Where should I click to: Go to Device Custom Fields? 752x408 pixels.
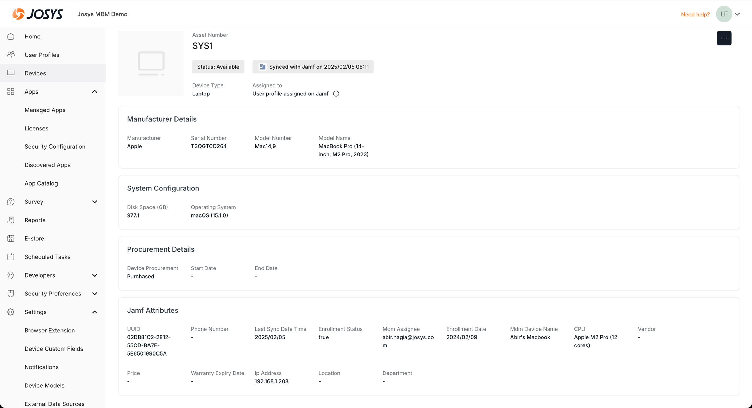click(54, 348)
